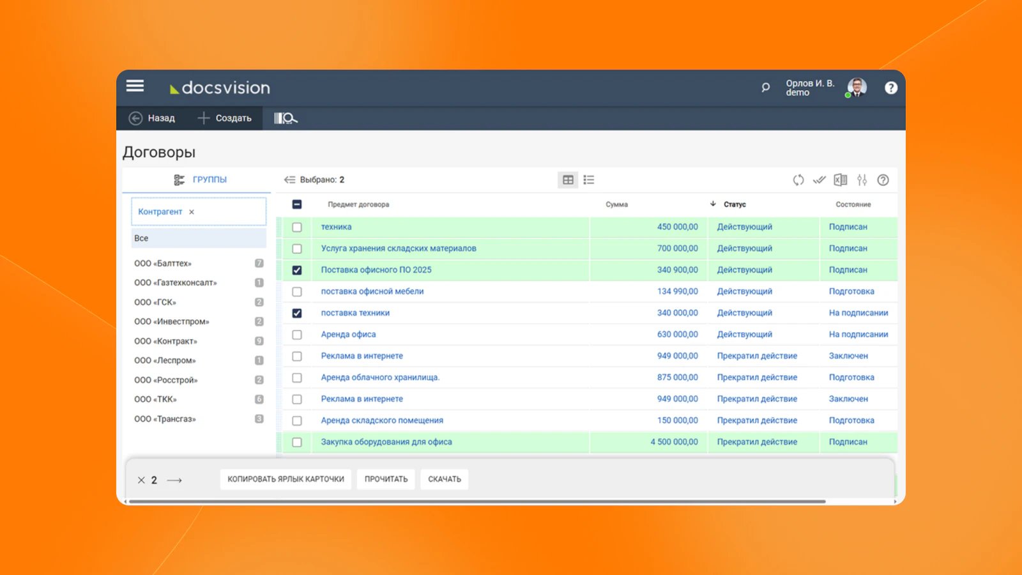
Task: Check the Аренда офиса row checkbox
Action: (297, 335)
